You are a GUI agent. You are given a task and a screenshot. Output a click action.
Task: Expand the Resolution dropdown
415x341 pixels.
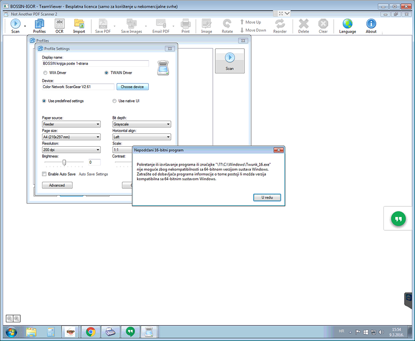point(71,150)
